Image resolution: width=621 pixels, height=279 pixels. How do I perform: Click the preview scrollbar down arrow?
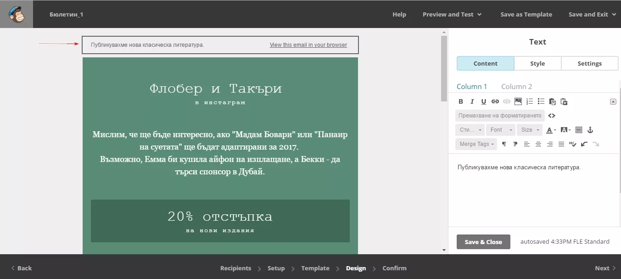(x=444, y=250)
